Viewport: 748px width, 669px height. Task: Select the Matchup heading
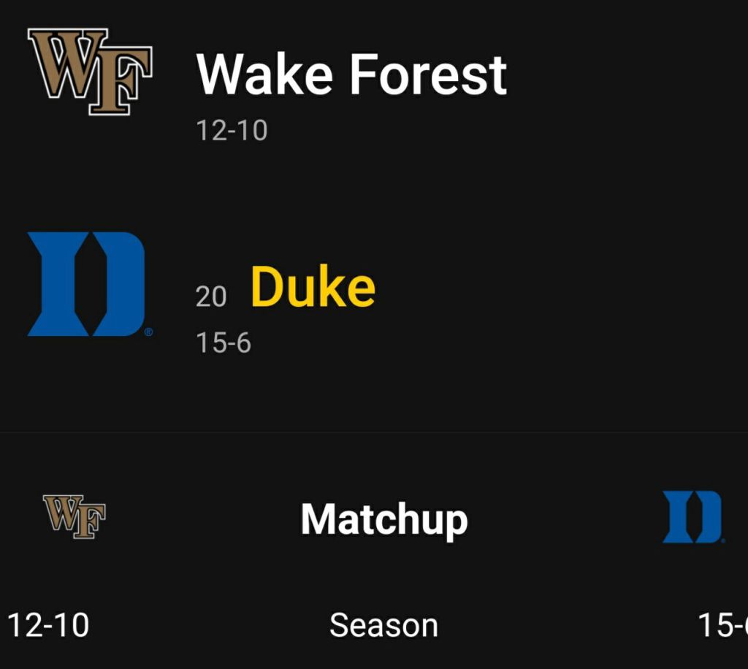tap(384, 519)
